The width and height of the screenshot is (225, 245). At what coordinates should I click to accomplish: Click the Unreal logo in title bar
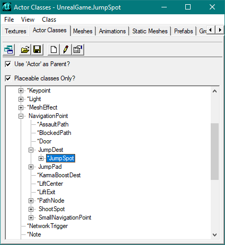pyautogui.click(x=7, y=7)
